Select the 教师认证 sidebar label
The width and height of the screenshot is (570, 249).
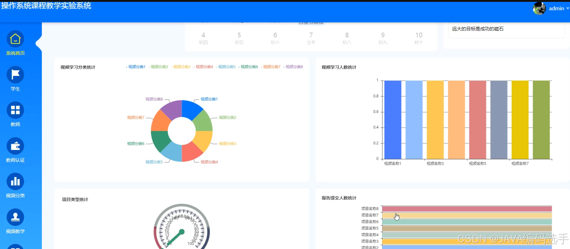[15, 160]
